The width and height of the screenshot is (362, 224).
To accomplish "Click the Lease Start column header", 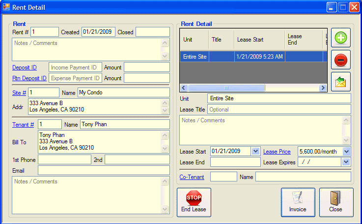I will (x=259, y=40).
